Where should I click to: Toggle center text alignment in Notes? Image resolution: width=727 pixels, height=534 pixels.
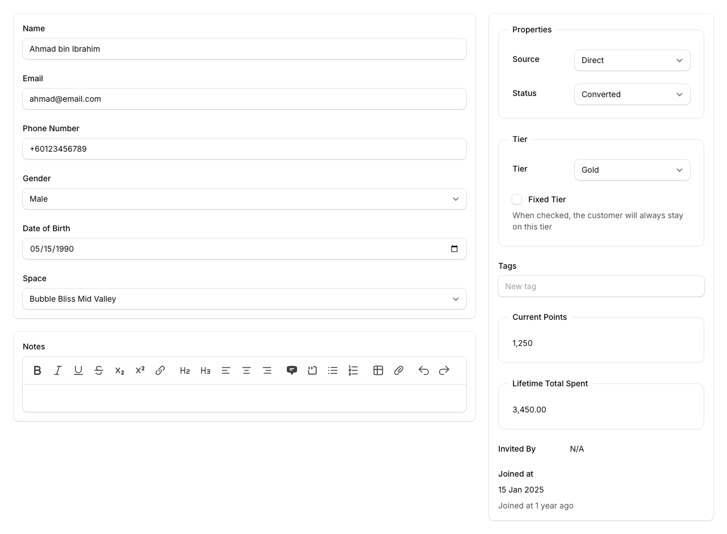click(246, 370)
